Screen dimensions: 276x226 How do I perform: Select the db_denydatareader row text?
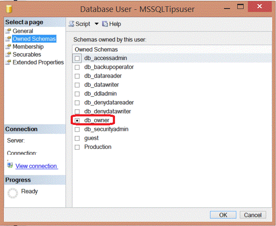click(109, 102)
